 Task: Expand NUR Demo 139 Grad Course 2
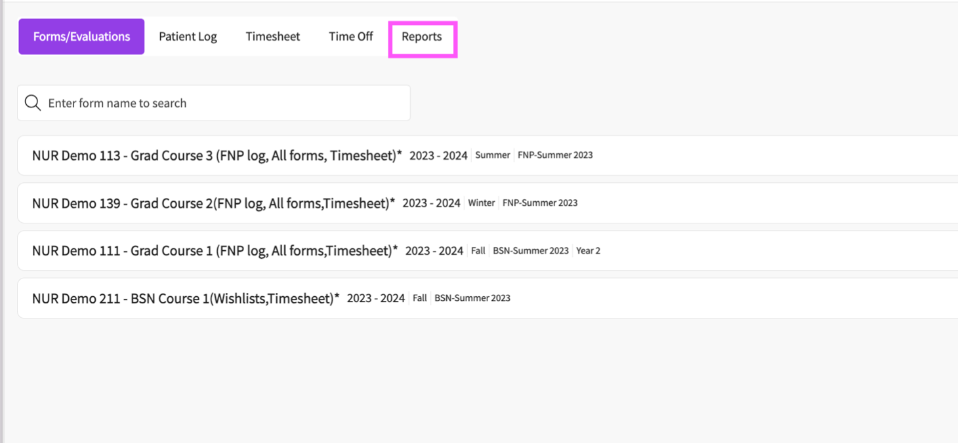[x=213, y=203]
